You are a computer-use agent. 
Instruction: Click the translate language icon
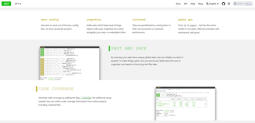[x=207, y=4]
